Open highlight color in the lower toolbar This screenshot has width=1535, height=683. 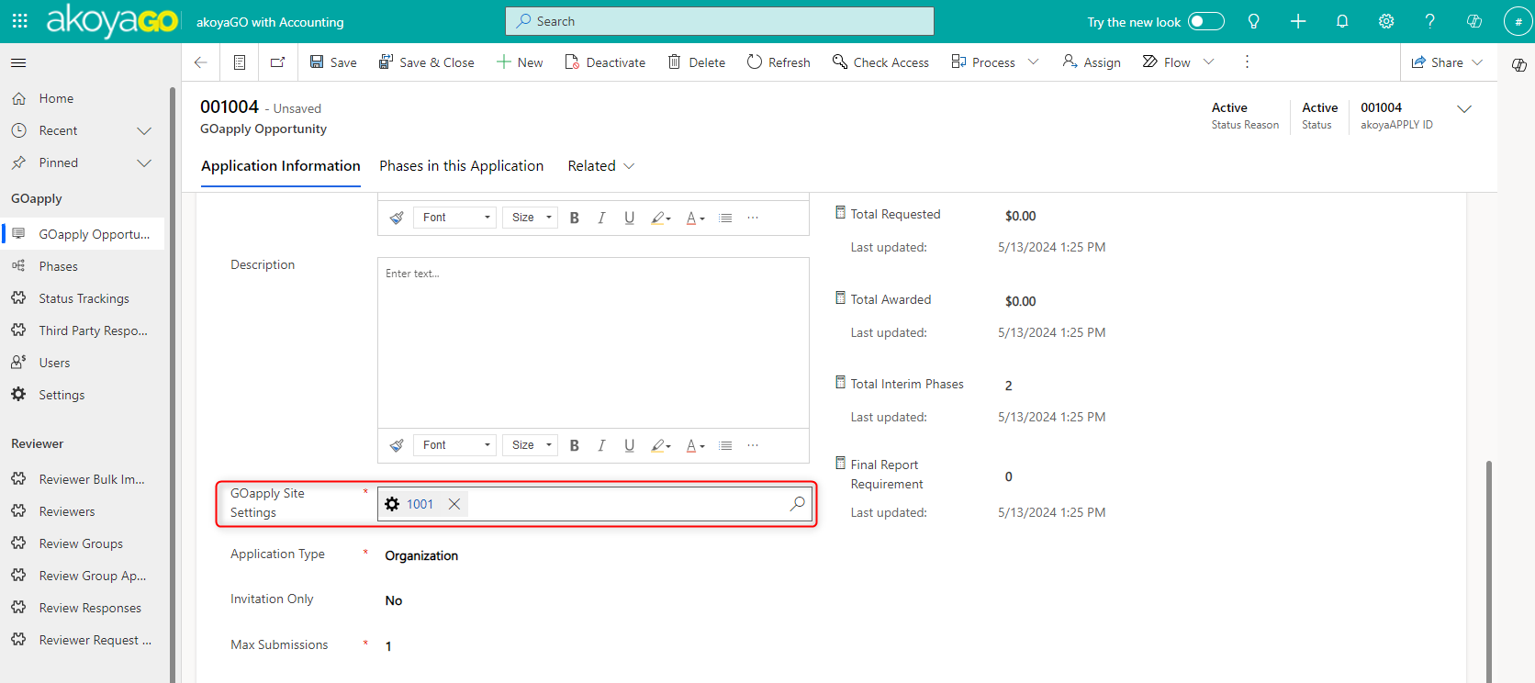click(661, 445)
